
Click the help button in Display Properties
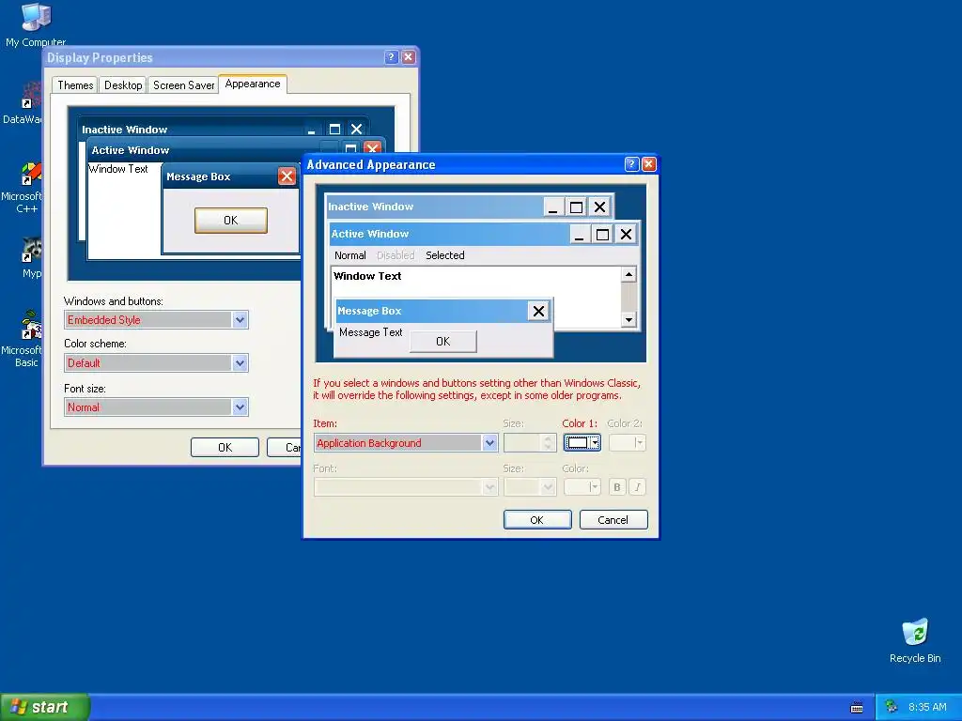coord(391,57)
